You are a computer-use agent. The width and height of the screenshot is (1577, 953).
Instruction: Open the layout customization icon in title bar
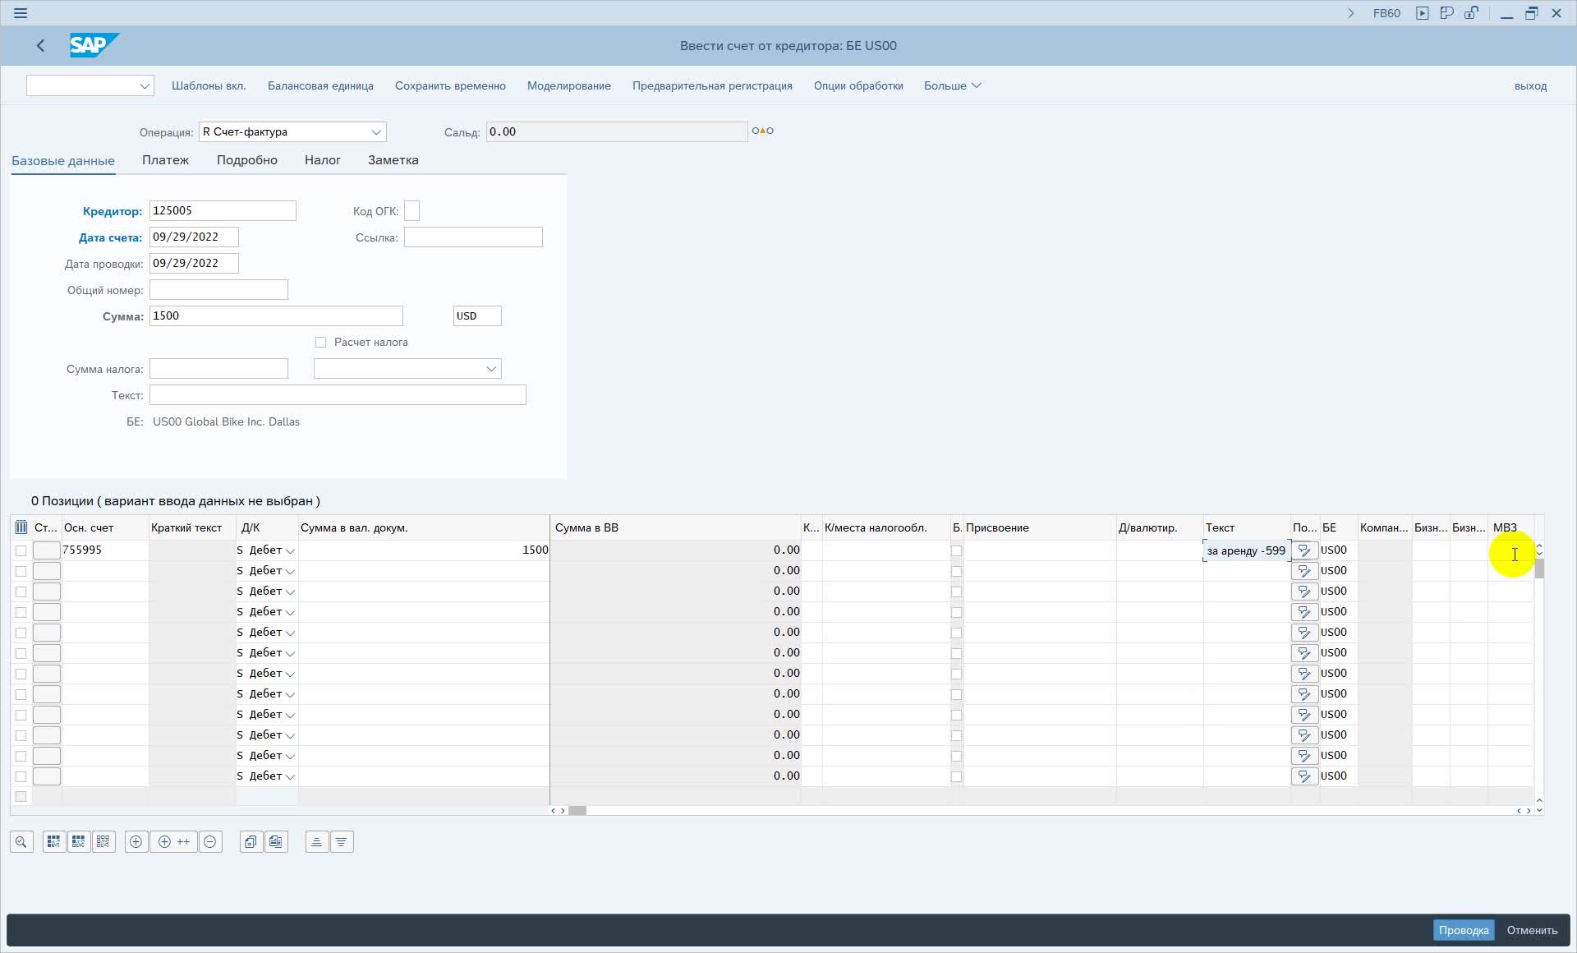[1446, 13]
